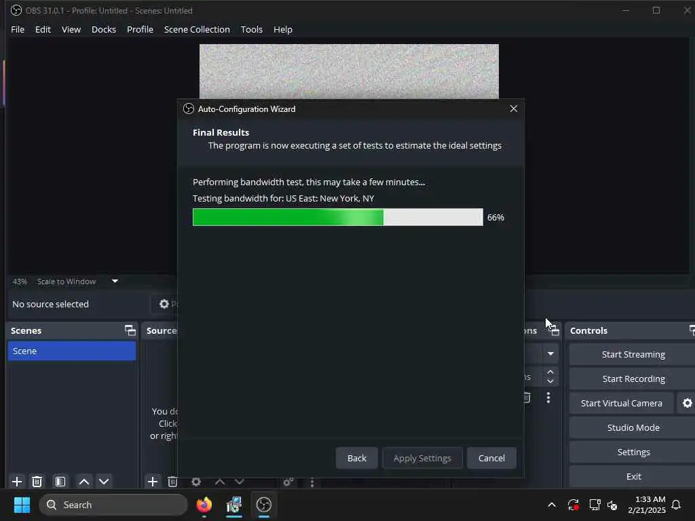The height and width of the screenshot is (521, 695).
Task: Move scene down with arrow icon
Action: tap(104, 481)
